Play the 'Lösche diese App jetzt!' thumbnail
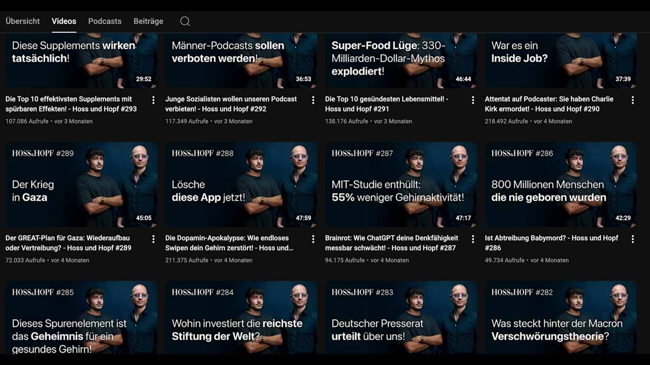This screenshot has width=650, height=365. pyautogui.click(x=241, y=185)
